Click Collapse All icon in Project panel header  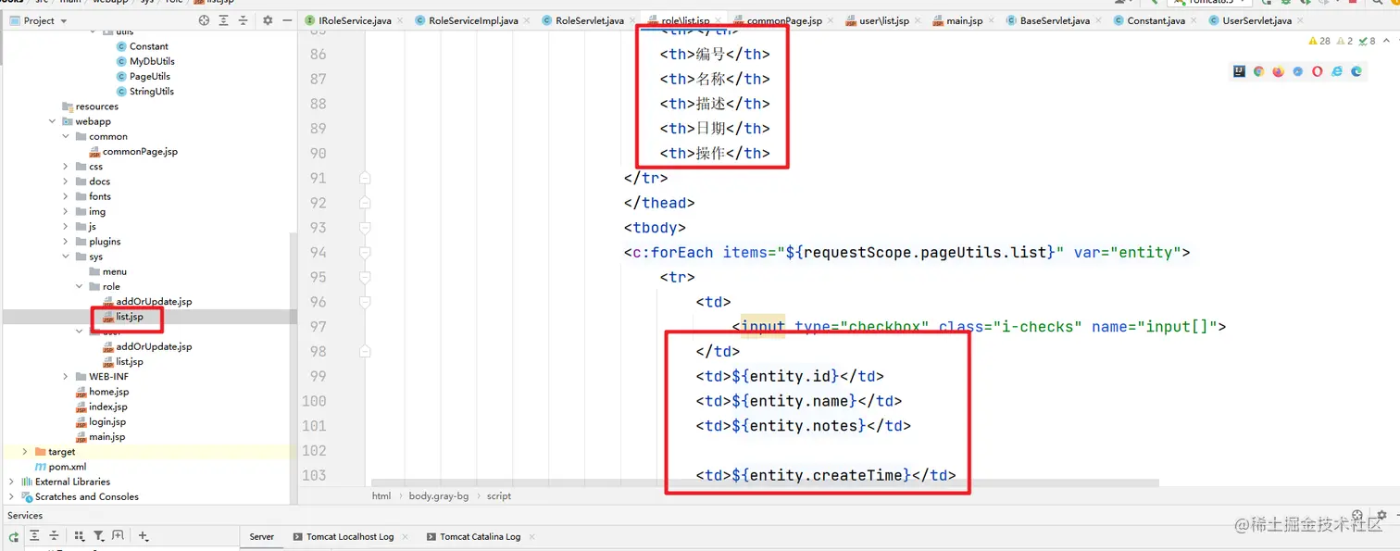click(244, 20)
